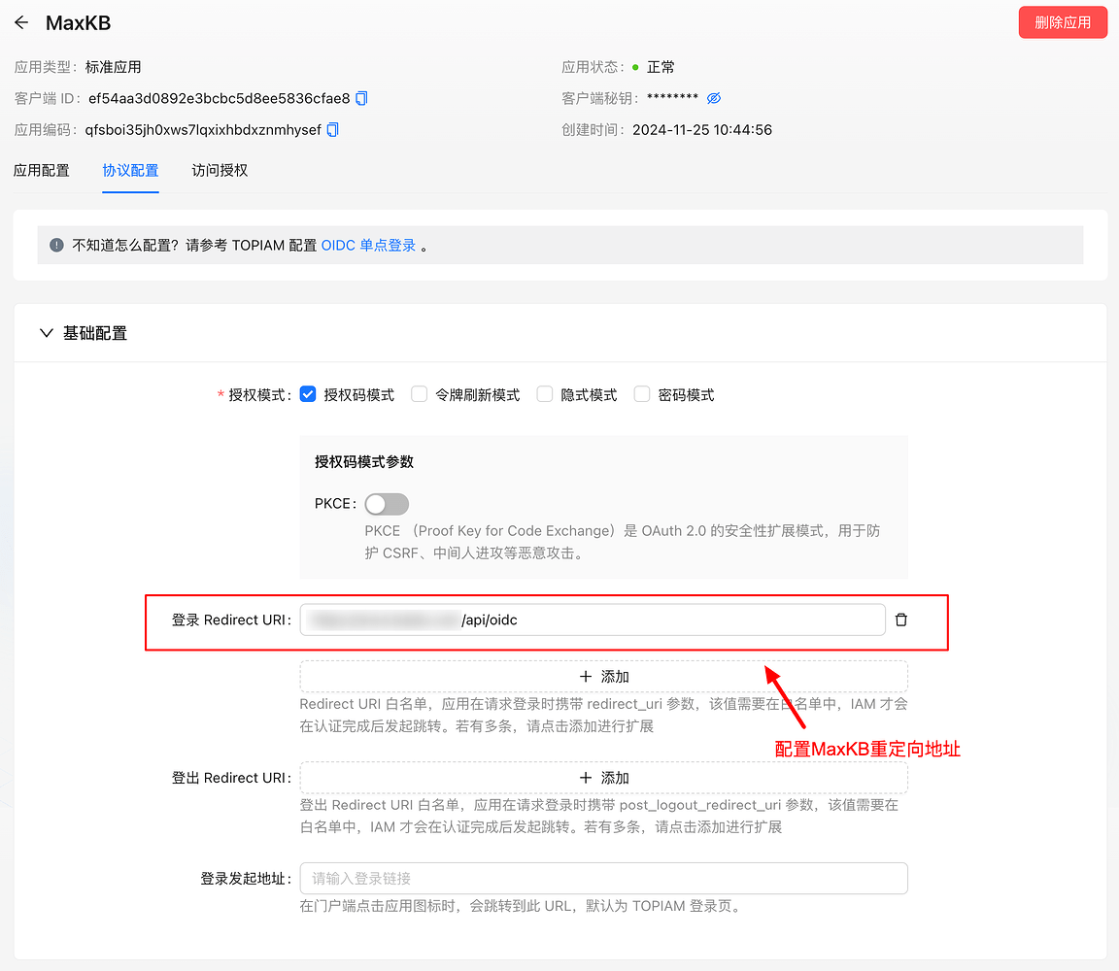Click the 删除应用 button
This screenshot has height=971, width=1119.
(x=1063, y=21)
